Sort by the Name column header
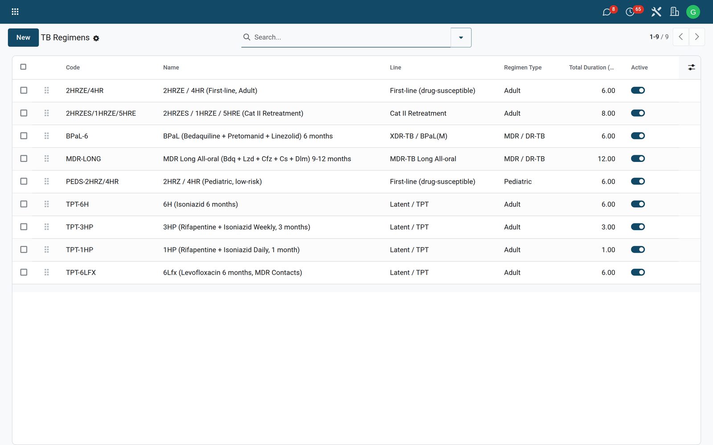713x445 pixels. (x=171, y=67)
